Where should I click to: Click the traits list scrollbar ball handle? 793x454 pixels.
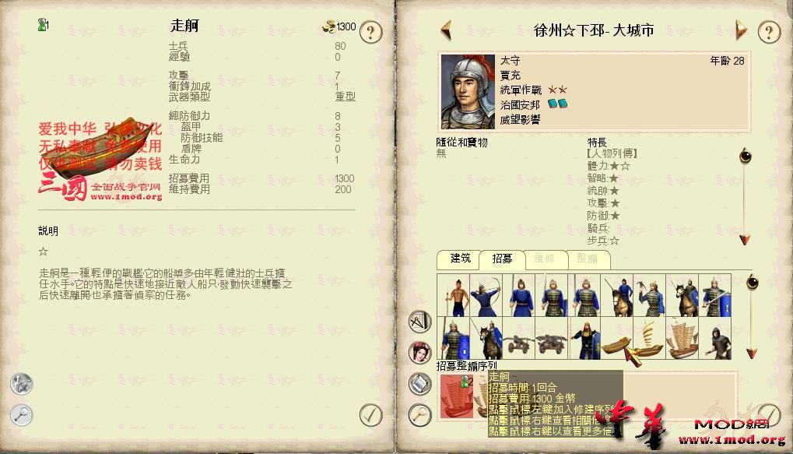(745, 156)
